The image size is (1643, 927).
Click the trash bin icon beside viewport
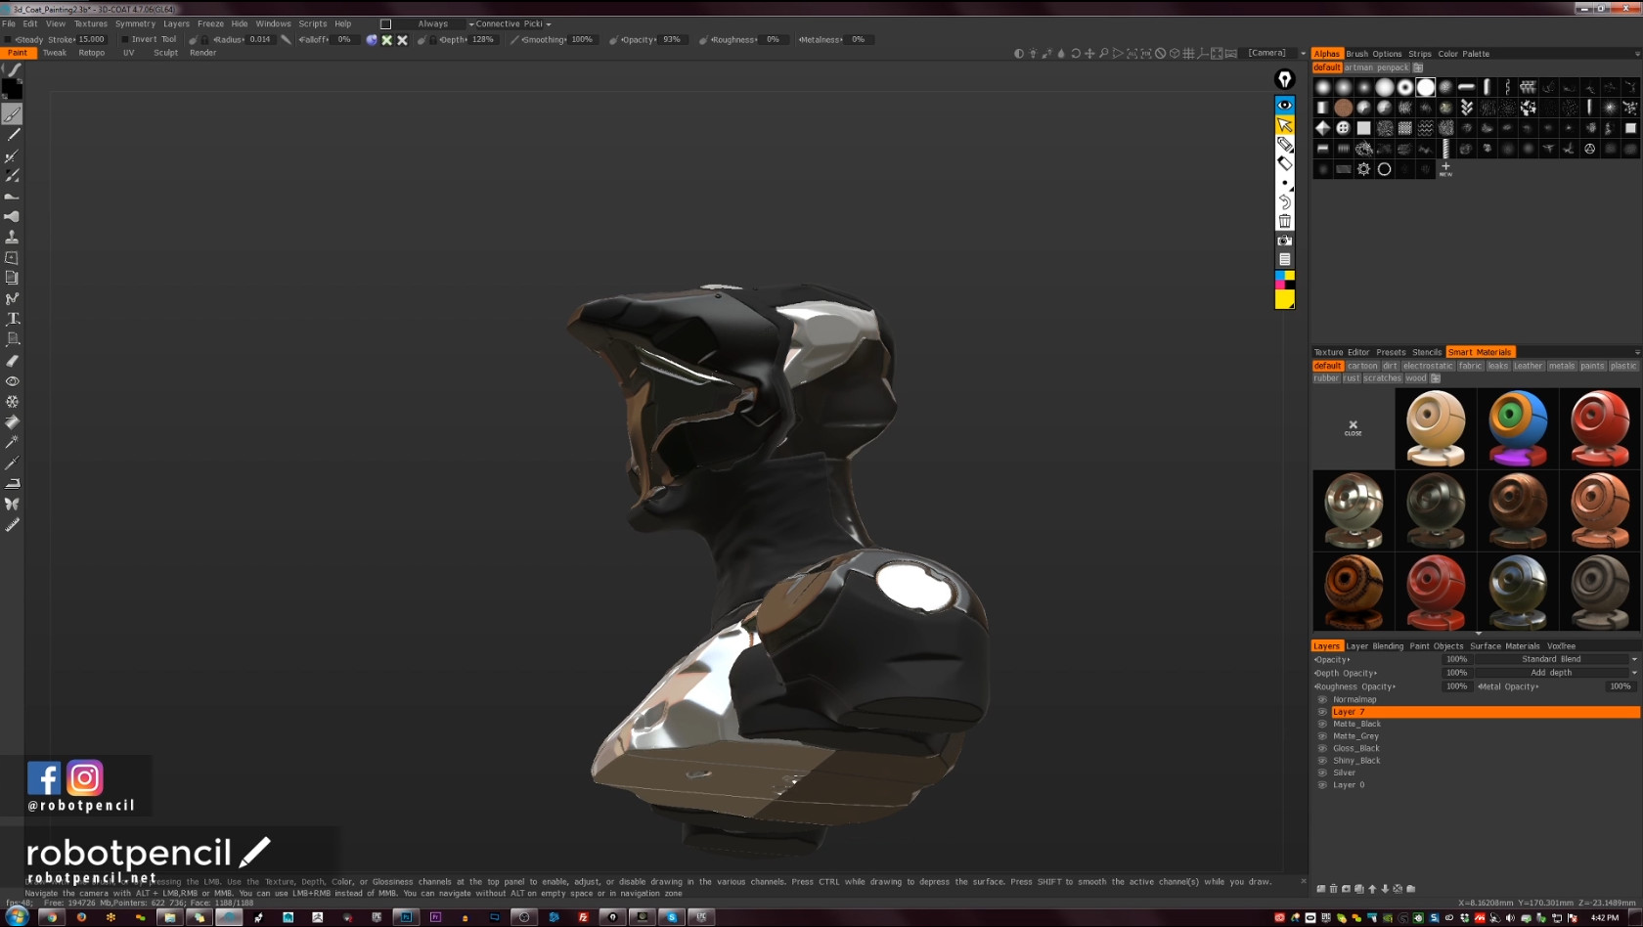pos(1285,222)
